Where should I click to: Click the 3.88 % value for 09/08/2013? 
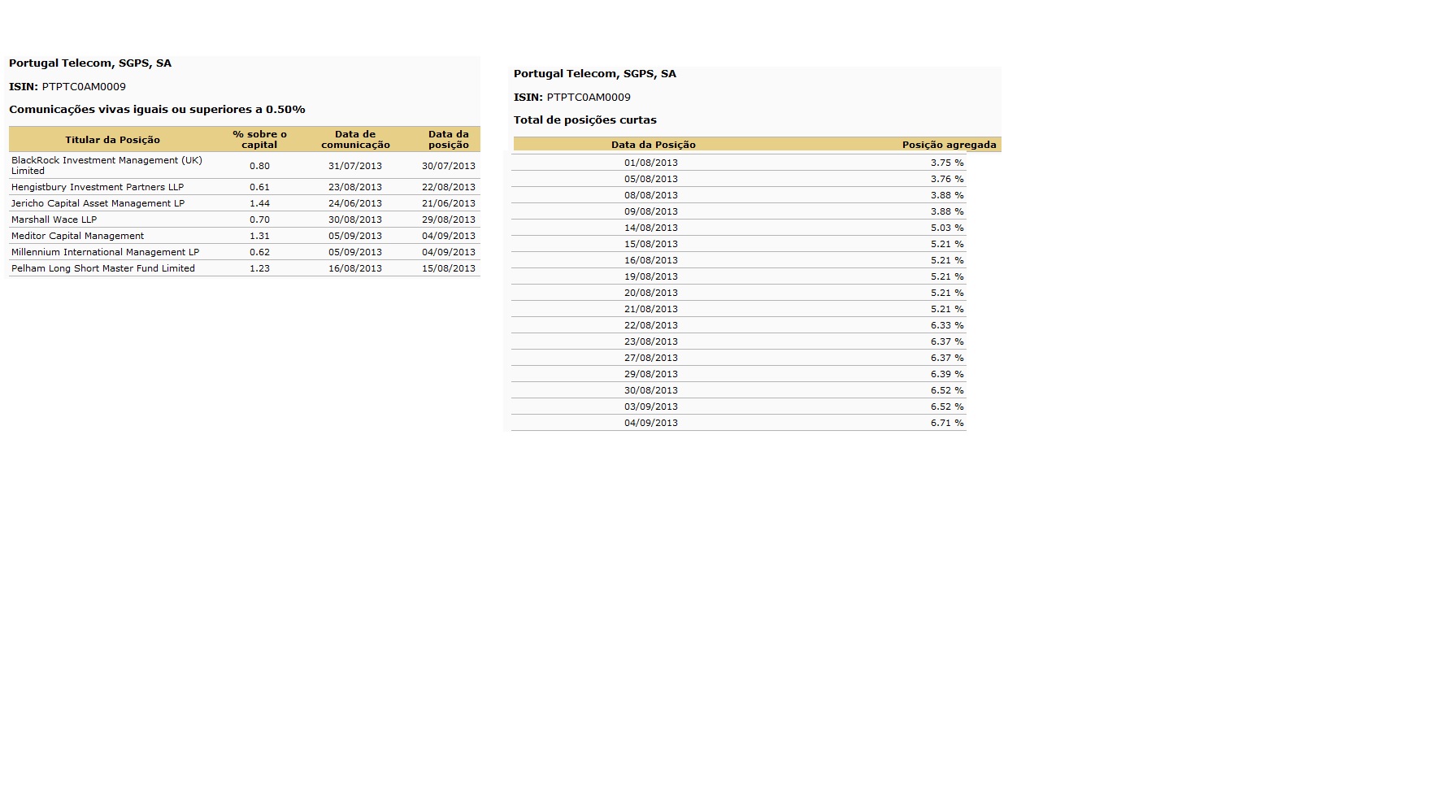click(947, 211)
